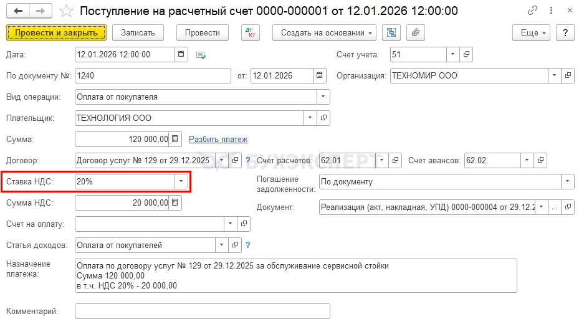Copy link to document via chain icon
Screen dimensions: 579x324
click(532, 11)
